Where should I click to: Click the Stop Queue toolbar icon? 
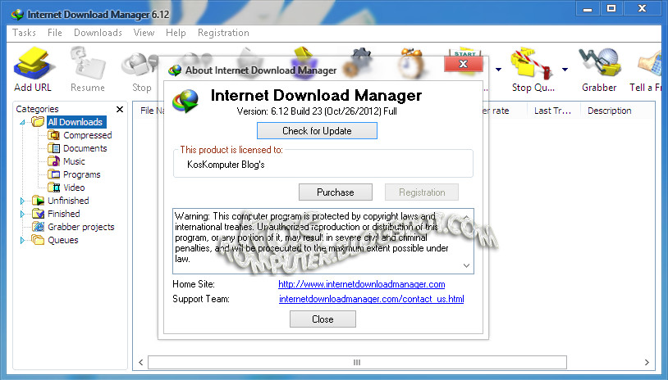click(533, 64)
